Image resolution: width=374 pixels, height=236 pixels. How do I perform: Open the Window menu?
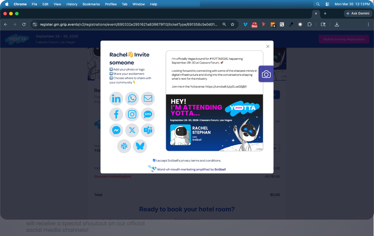click(x=139, y=4)
